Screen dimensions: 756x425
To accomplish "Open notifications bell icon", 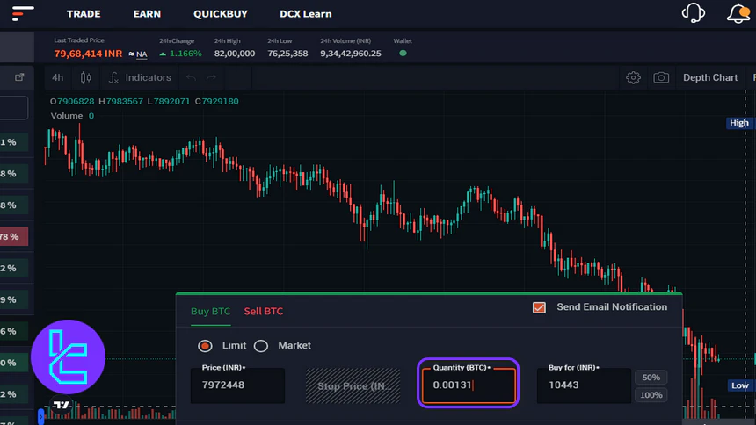I will 738,13.
